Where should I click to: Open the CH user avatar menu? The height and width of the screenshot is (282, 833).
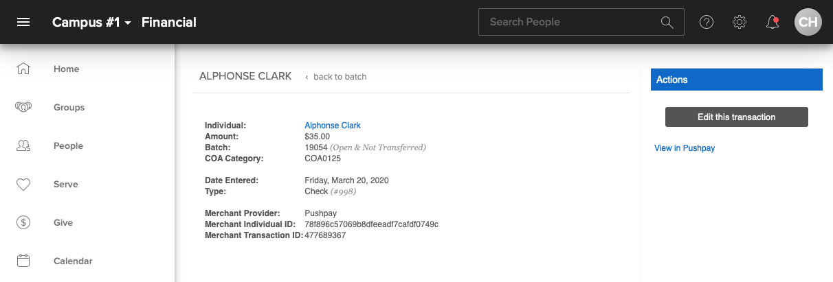808,22
